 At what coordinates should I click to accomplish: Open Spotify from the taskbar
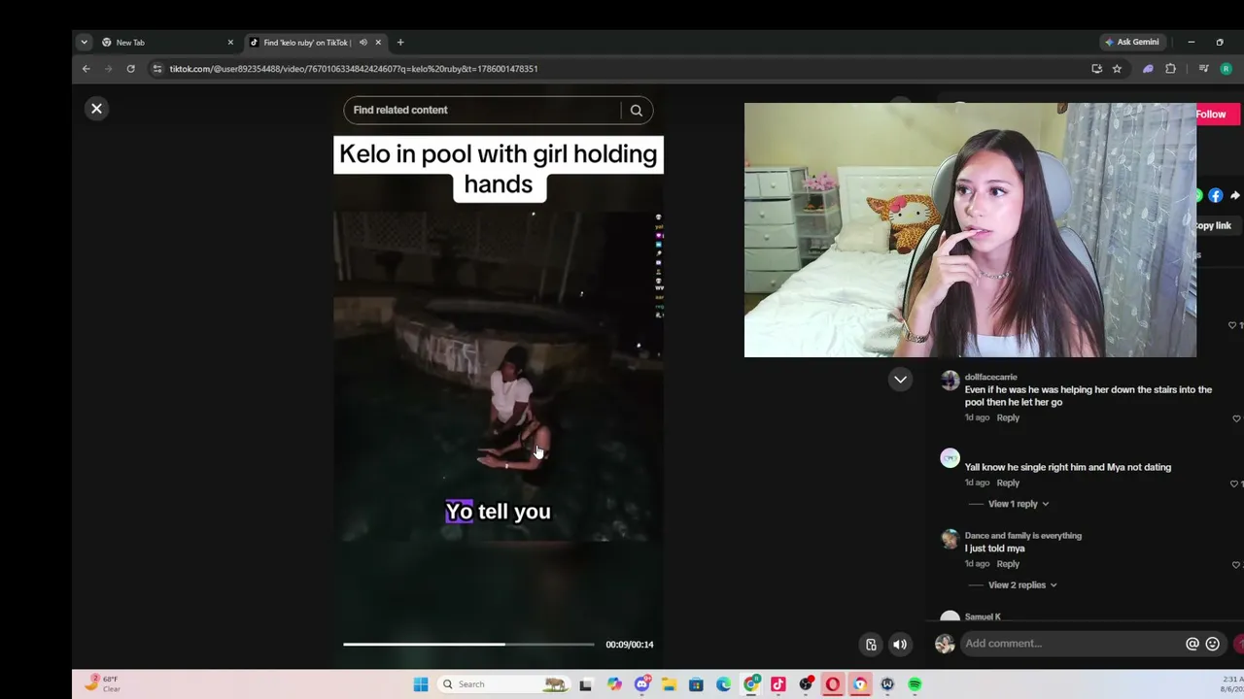(x=915, y=684)
